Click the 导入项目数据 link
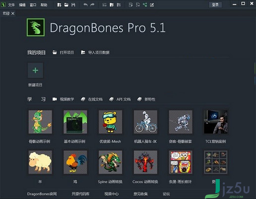 (x=99, y=53)
